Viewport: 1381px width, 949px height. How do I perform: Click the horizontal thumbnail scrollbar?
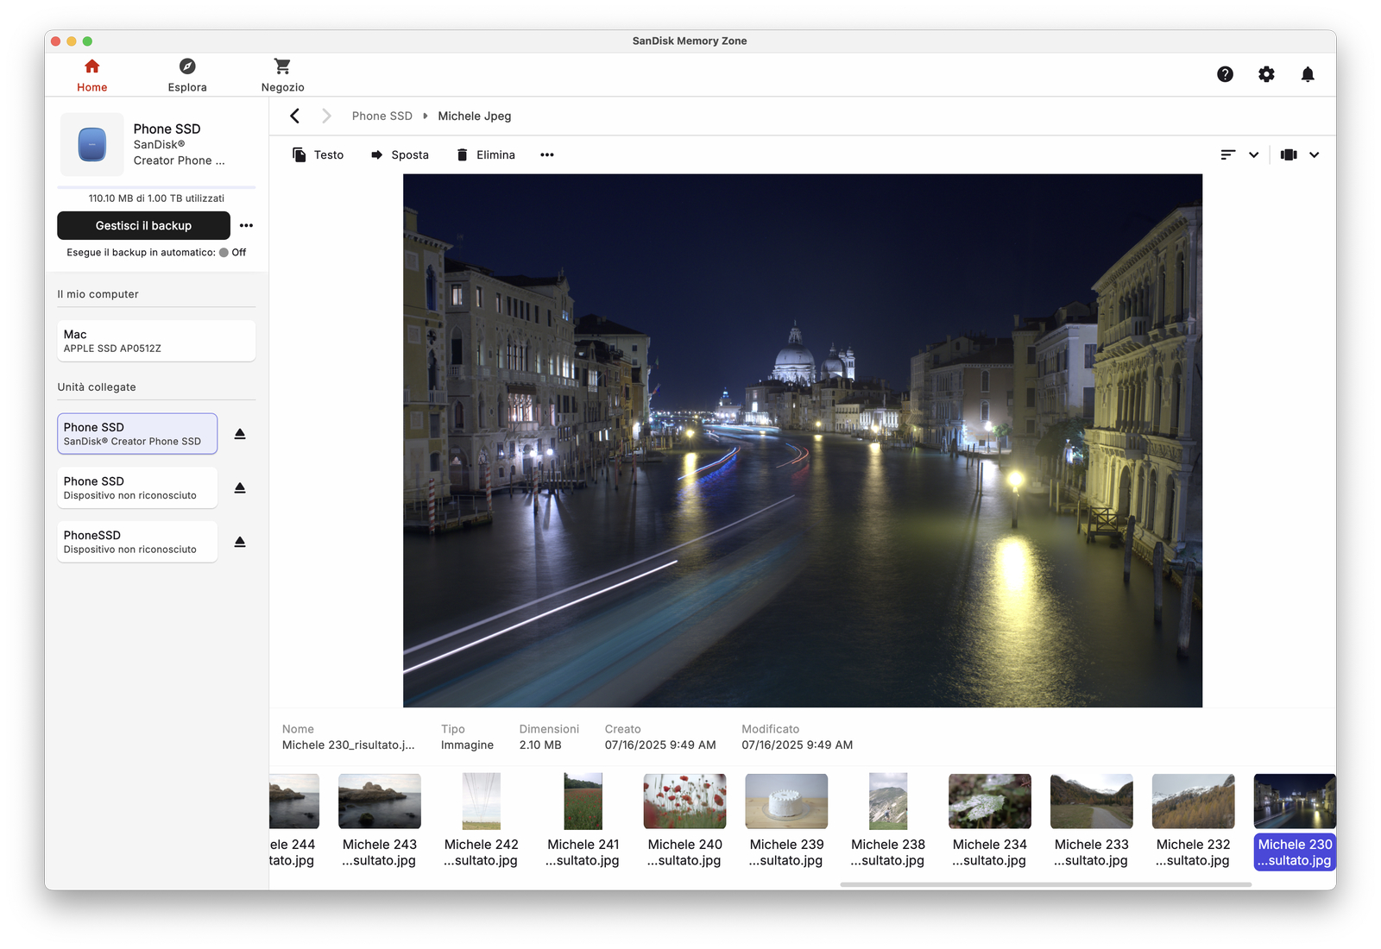point(1045,884)
